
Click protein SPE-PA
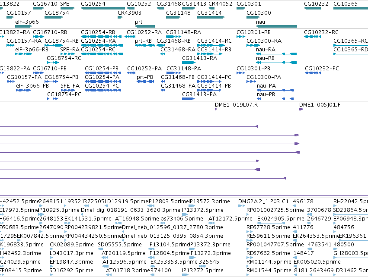[x=70, y=86]
